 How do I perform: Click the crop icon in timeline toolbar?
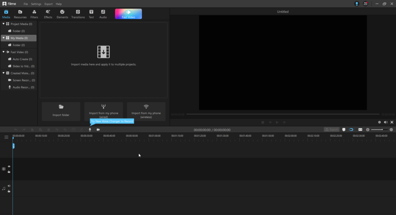[65, 129]
